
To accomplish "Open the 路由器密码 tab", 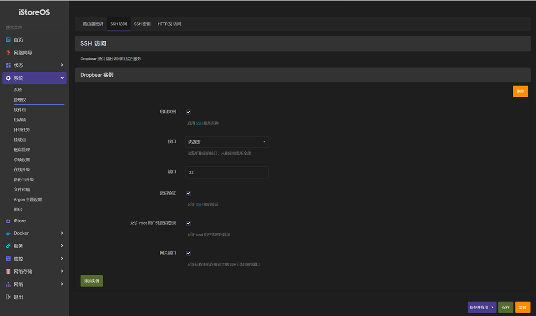I will point(93,24).
